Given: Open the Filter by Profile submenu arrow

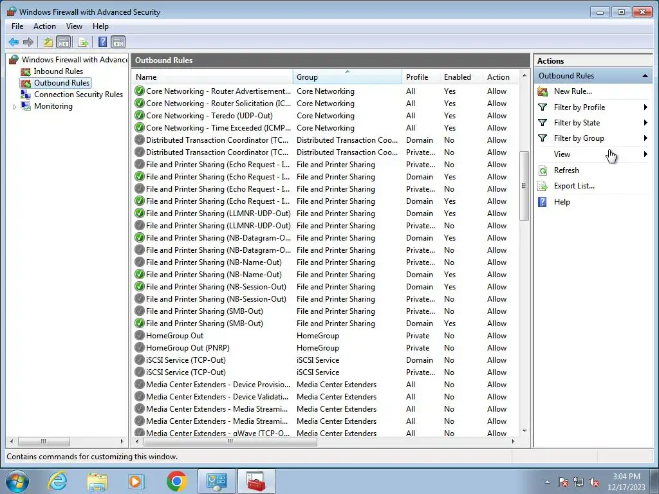Looking at the screenshot, I should coord(645,107).
